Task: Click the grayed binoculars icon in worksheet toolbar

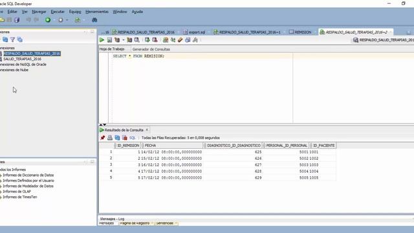Action: point(195,40)
